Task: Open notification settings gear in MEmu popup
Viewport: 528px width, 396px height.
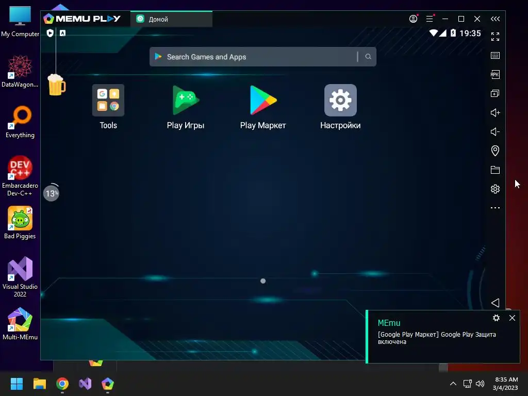Action: [x=496, y=318]
